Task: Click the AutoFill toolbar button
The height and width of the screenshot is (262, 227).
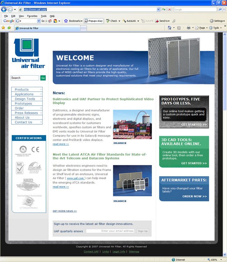Action: [x=147, y=21]
